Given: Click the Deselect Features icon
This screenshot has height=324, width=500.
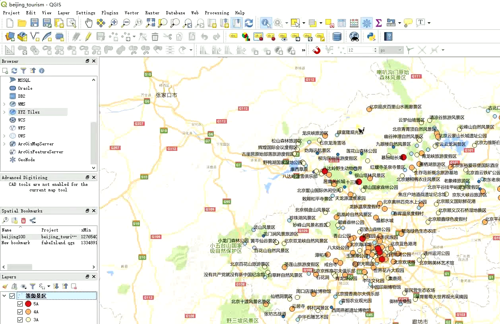Looking at the screenshot, I should coord(329,23).
